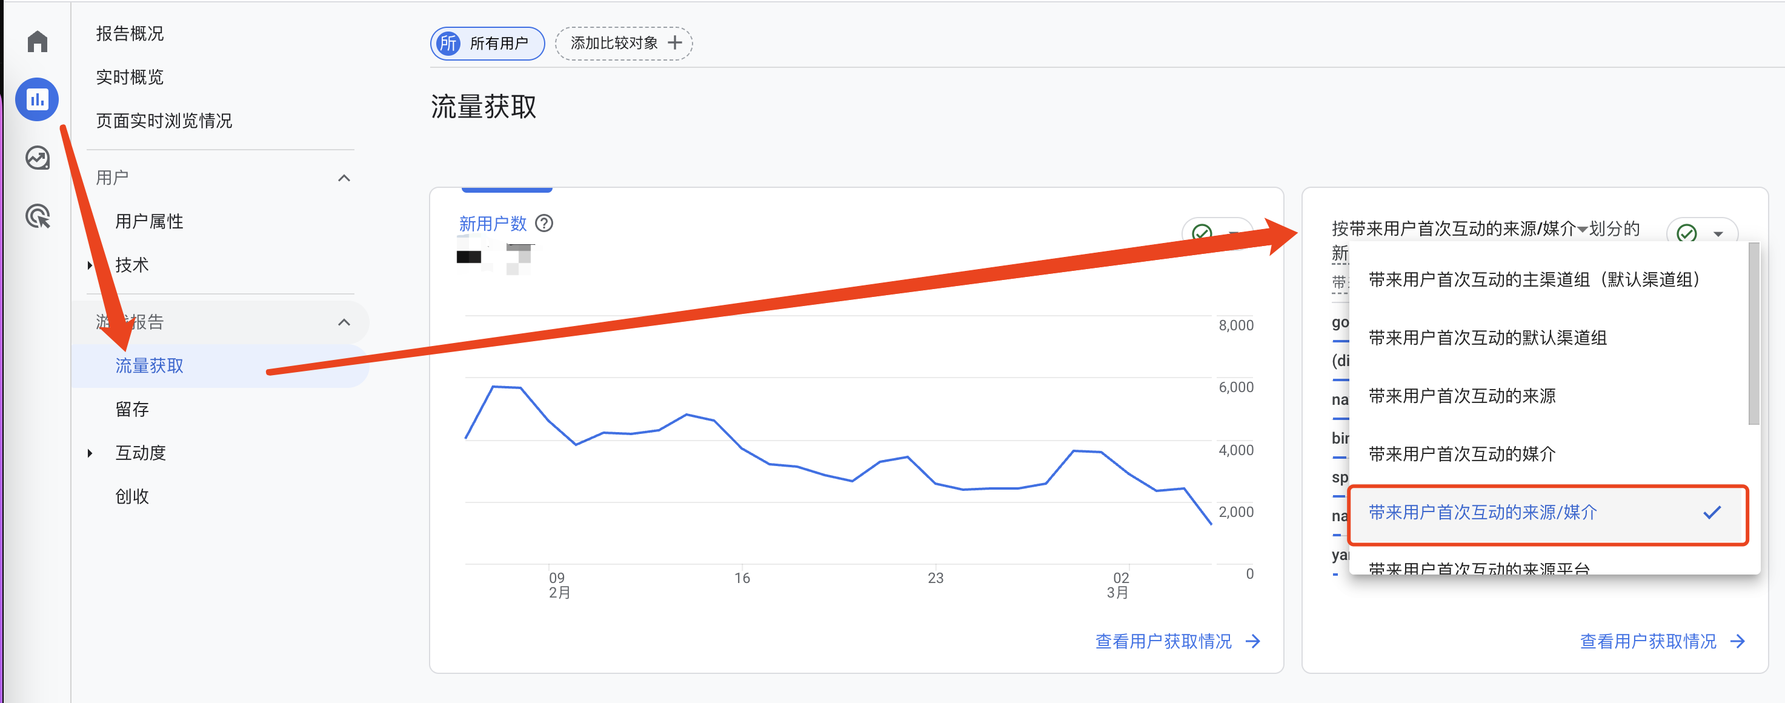Open the Advertising cursor-target icon
Viewport: 1785px width, 703px height.
click(38, 216)
